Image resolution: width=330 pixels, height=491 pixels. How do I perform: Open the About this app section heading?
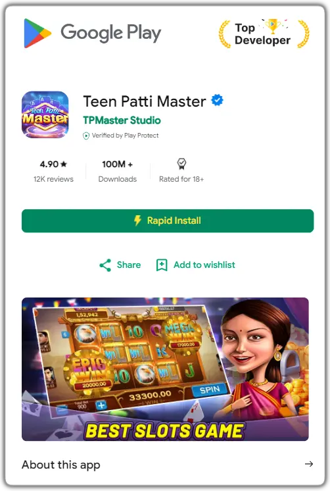[61, 465]
